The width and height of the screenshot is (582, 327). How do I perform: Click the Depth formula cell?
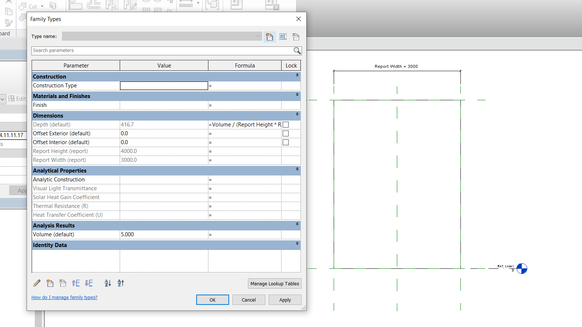point(245,125)
